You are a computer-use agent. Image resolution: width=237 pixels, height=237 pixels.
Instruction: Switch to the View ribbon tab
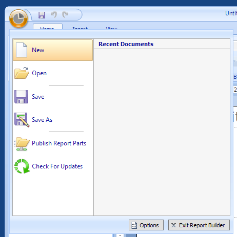[x=111, y=28]
